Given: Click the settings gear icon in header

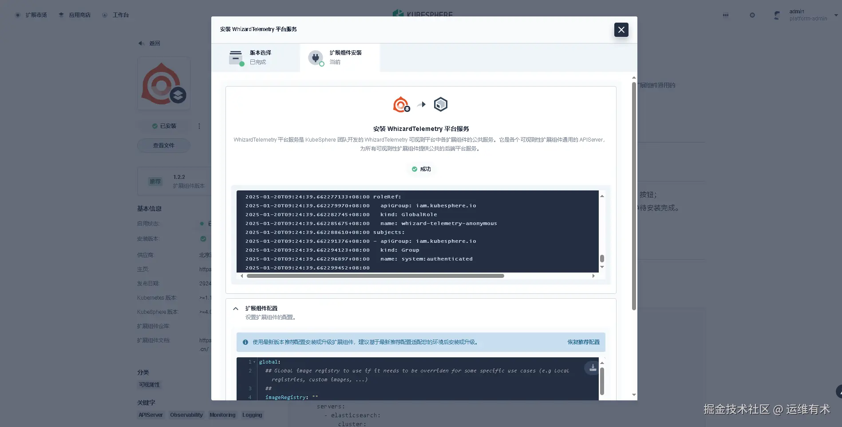Looking at the screenshot, I should point(752,15).
